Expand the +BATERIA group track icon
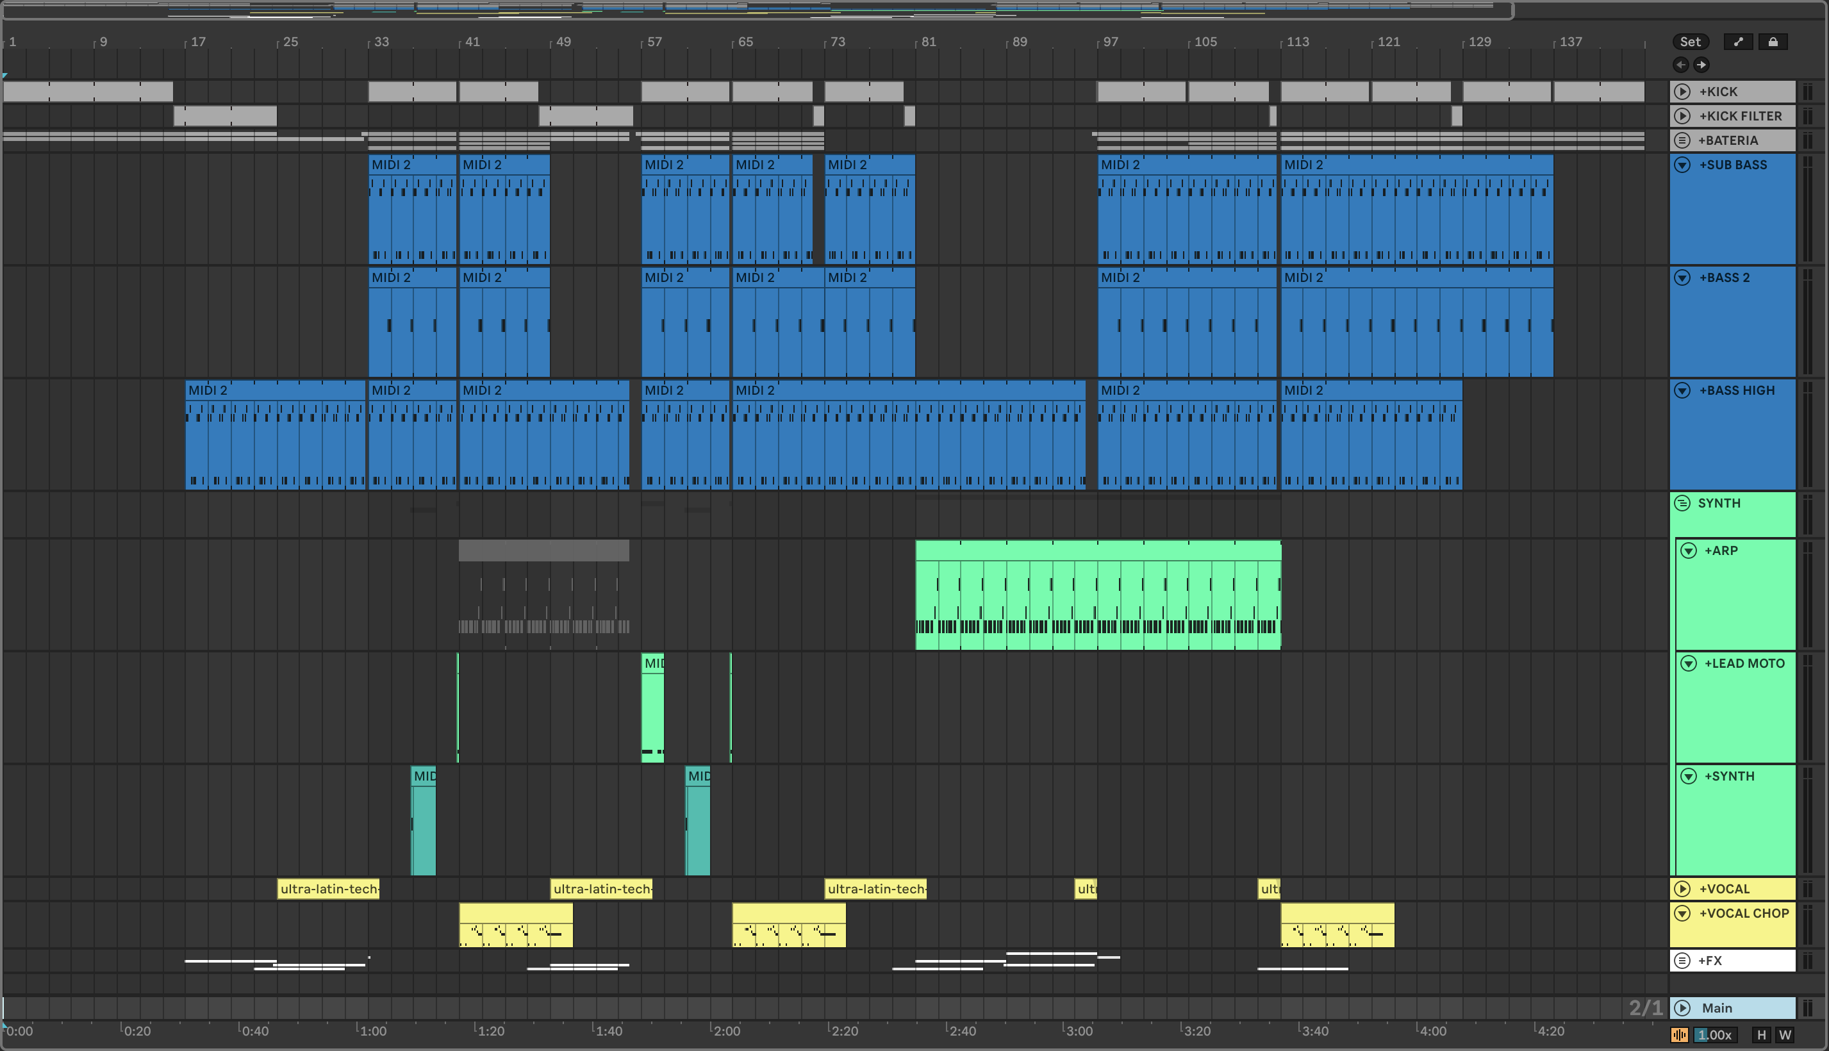 1682,140
